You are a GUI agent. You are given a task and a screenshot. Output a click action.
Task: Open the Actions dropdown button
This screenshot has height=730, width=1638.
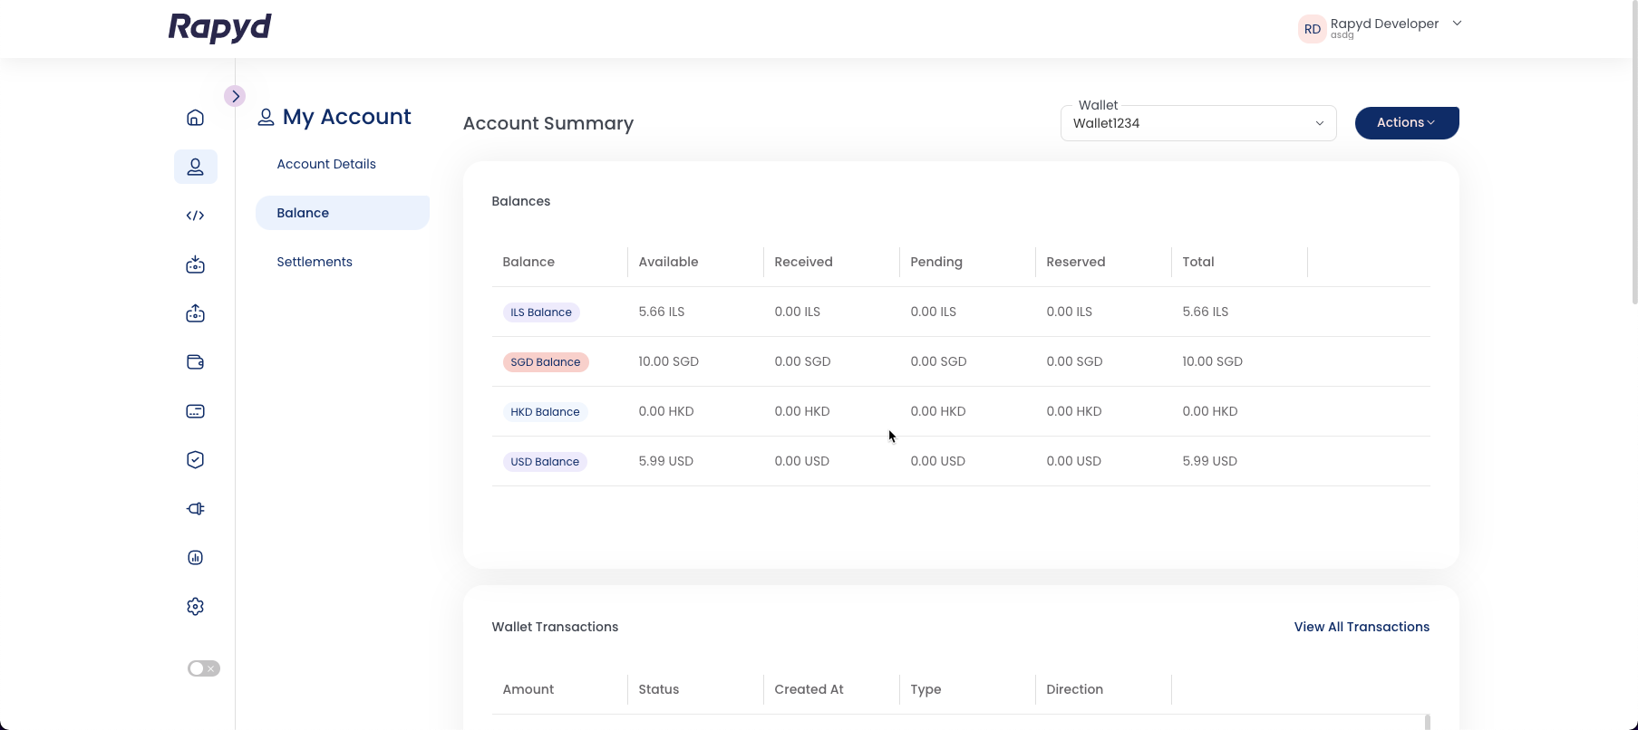(x=1407, y=123)
